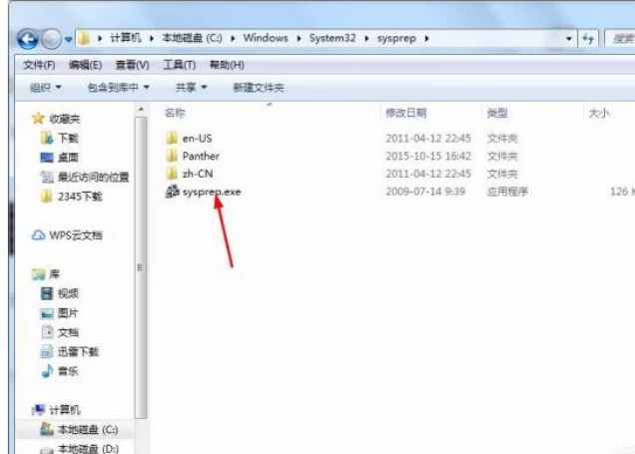Open the 文件(F) menu

tap(39, 65)
